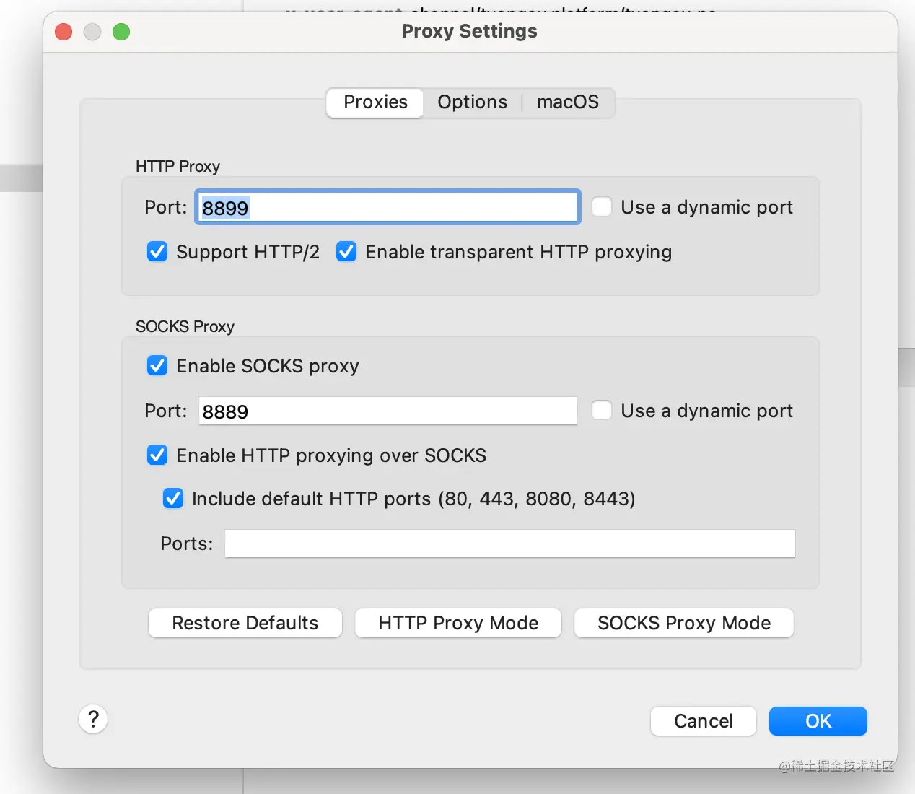Toggle Include default HTTP ports checkbox

173,499
